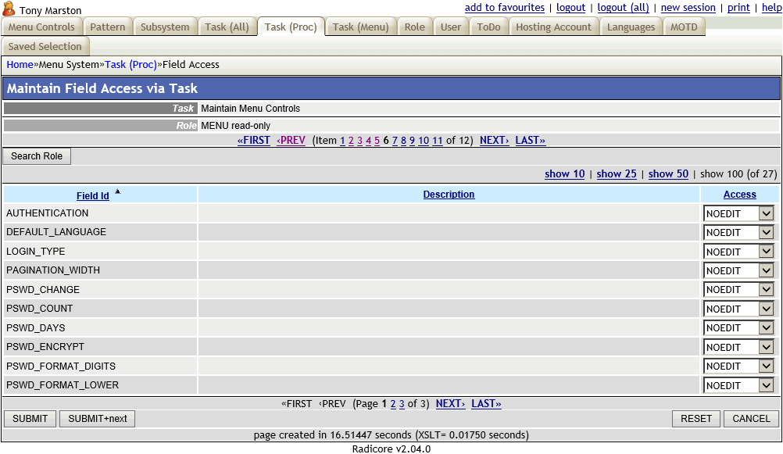Sort the list by Field Id
The height and width of the screenshot is (454, 783).
coord(92,195)
